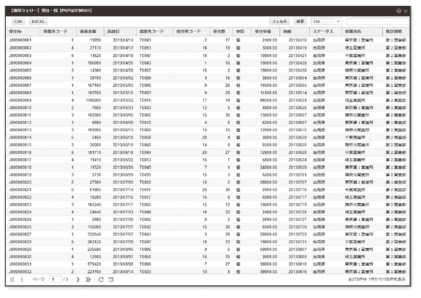Viewport: 421px width, 298px height.
Task: Click cost amount 196800 cell
Action: coord(94,63)
